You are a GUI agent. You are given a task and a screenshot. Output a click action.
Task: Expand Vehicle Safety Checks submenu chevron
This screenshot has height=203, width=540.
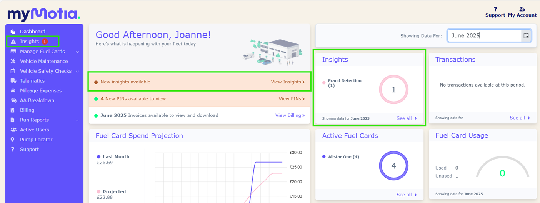(77, 71)
